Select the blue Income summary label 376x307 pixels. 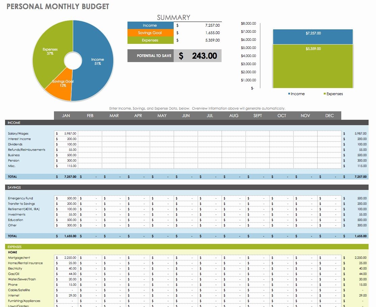click(150, 25)
